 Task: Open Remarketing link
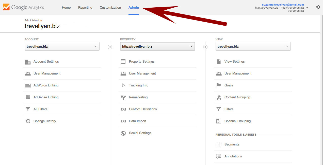[138, 97]
